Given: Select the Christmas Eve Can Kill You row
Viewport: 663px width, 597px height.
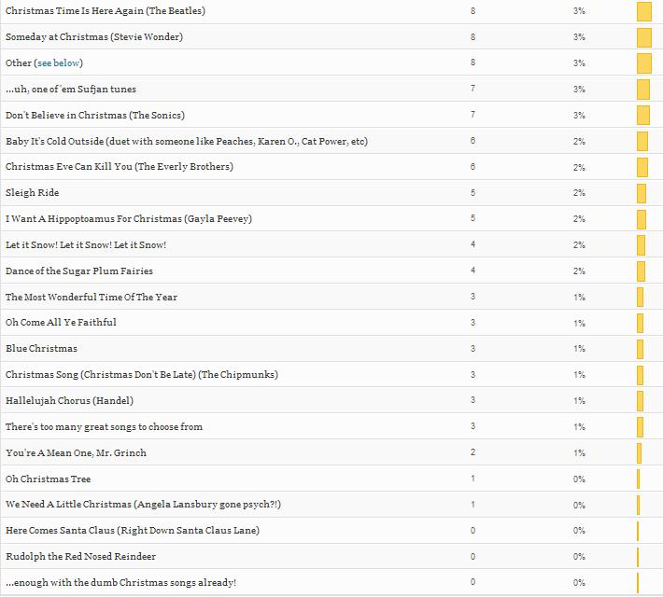Looking at the screenshot, I should tap(120, 167).
